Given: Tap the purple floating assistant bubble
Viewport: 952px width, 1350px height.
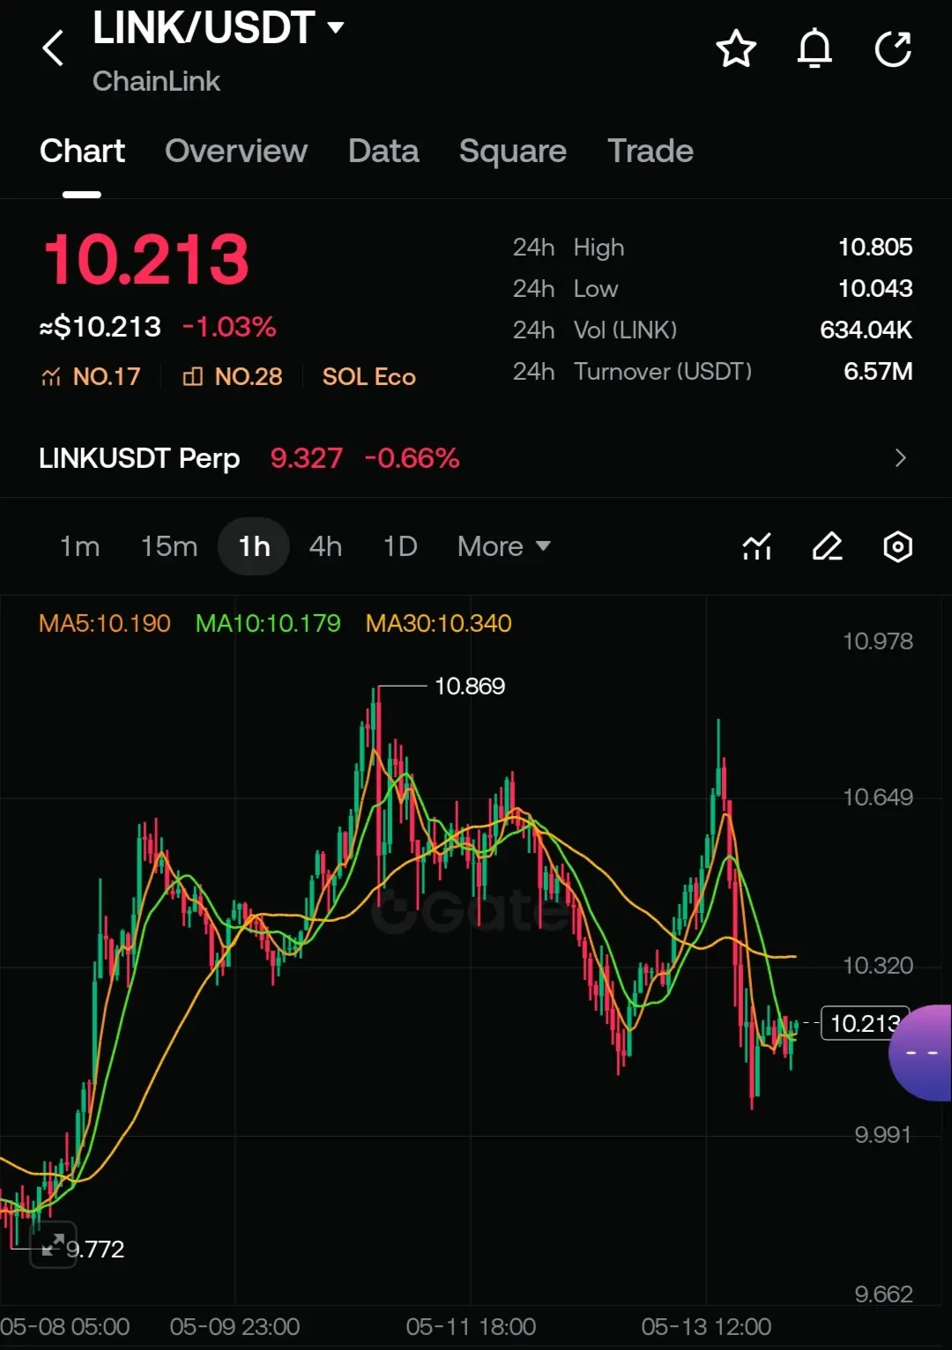Looking at the screenshot, I should (x=921, y=1053).
